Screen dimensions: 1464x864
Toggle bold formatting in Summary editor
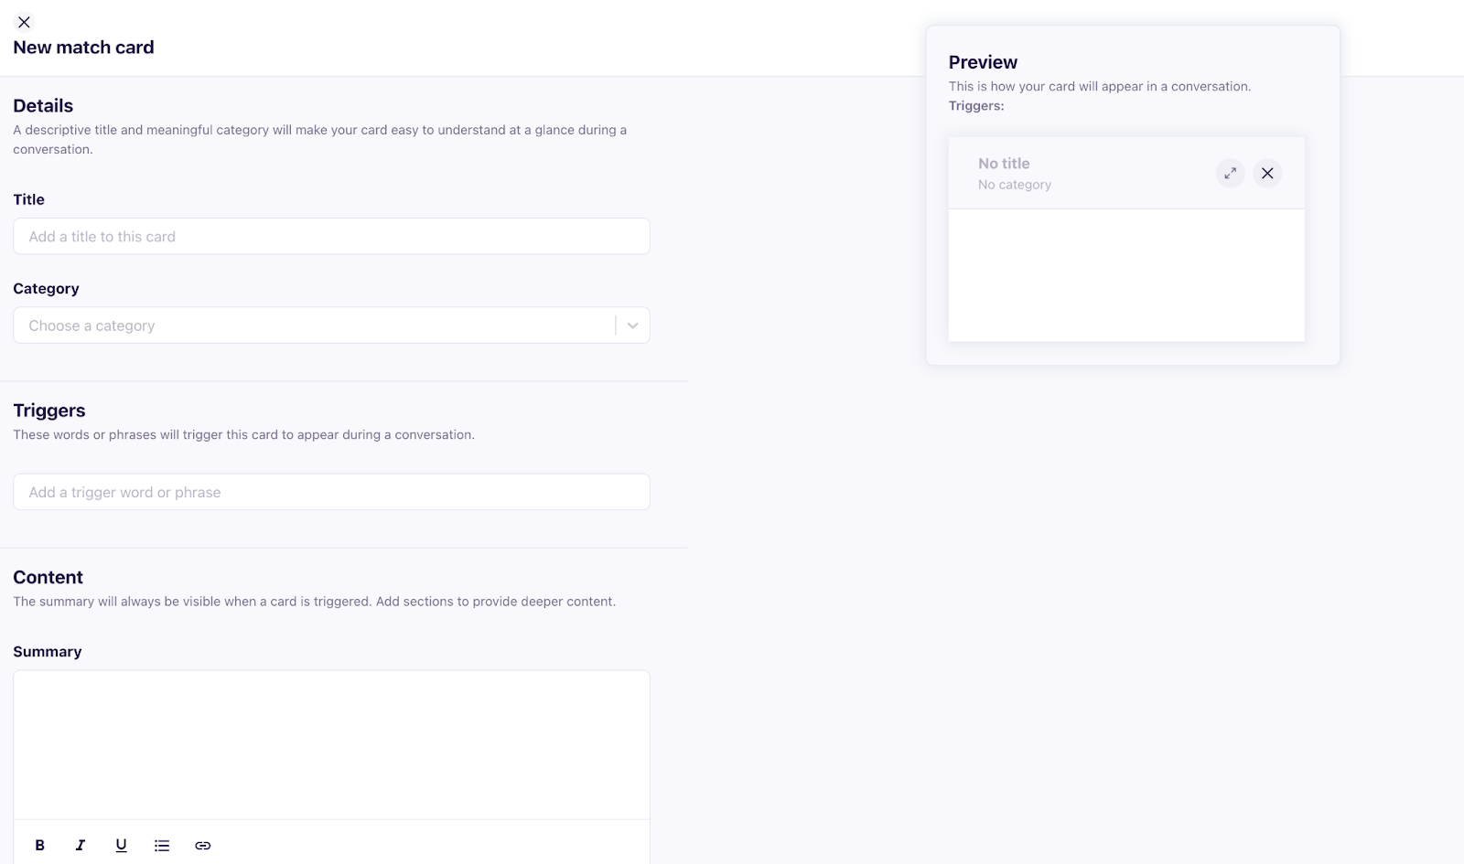[x=39, y=846]
